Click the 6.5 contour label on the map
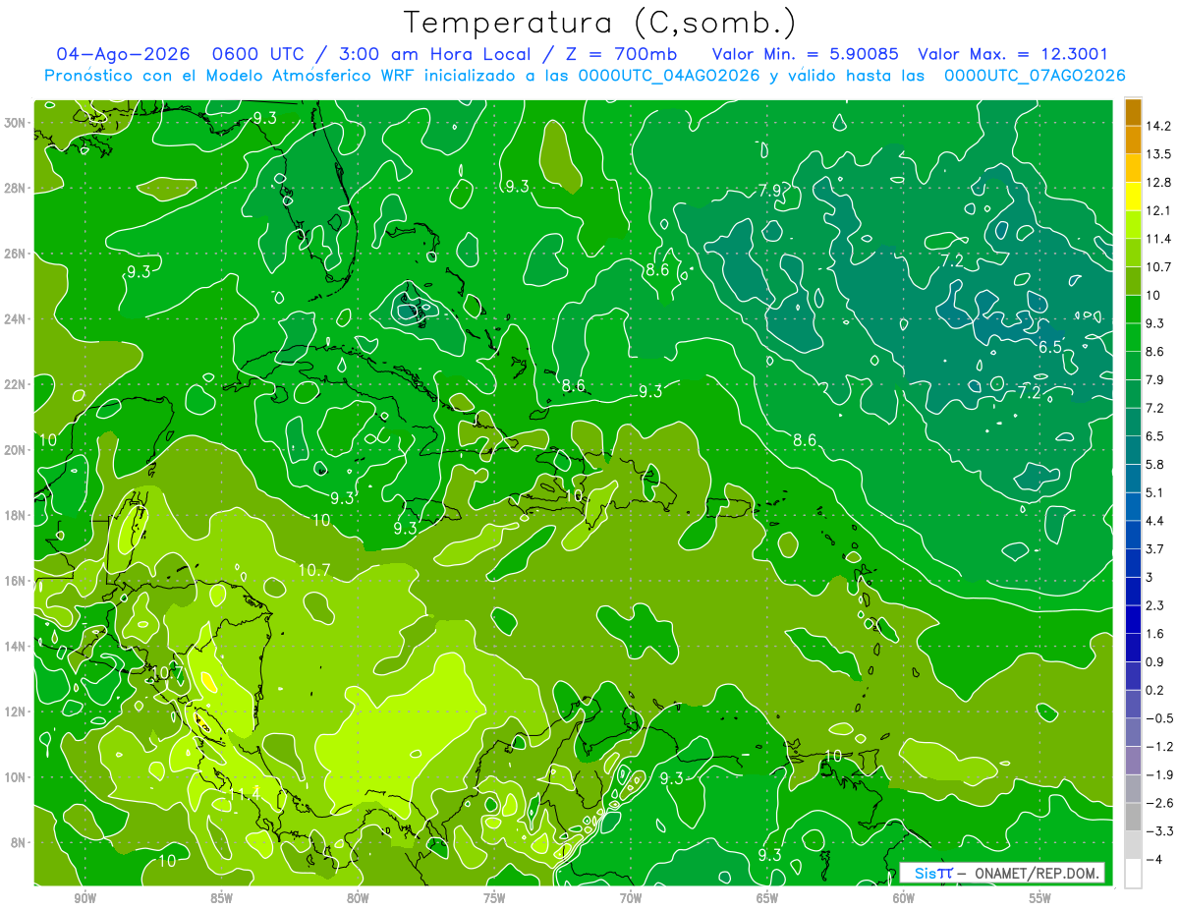Image resolution: width=1179 pixels, height=911 pixels. [x=1050, y=347]
